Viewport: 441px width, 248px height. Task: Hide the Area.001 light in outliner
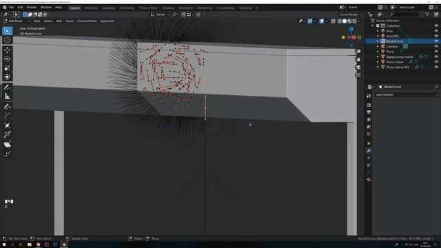point(436,36)
